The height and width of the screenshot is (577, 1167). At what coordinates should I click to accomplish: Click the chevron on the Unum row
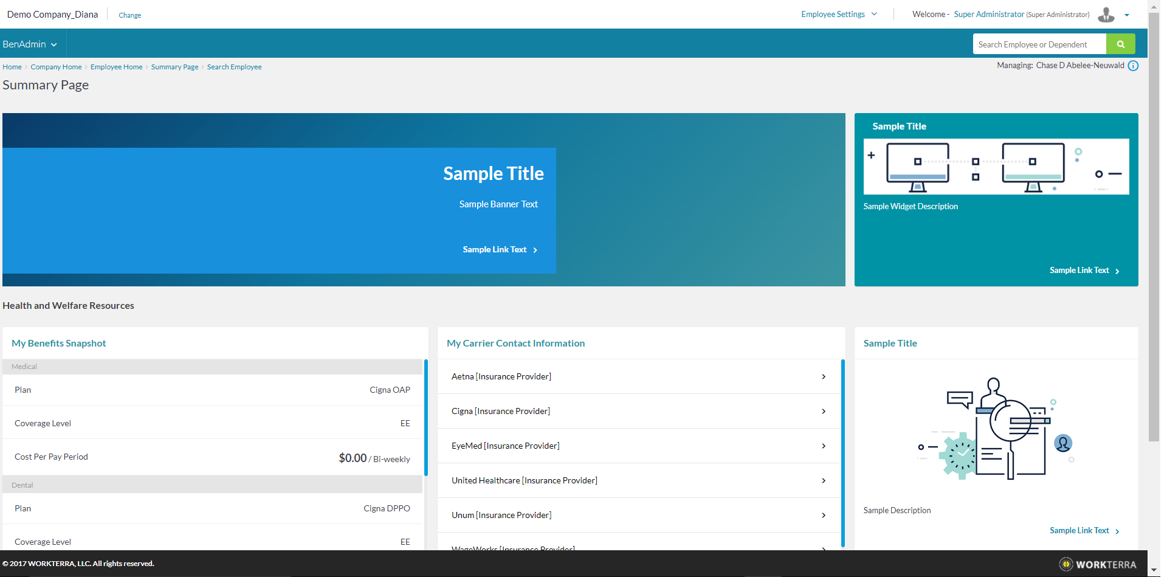(x=823, y=516)
